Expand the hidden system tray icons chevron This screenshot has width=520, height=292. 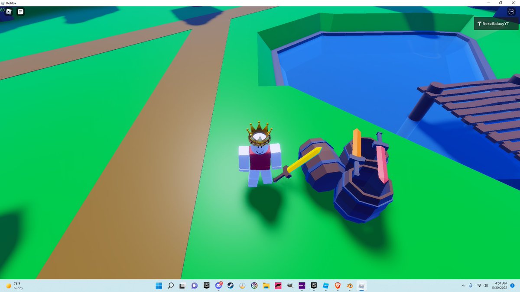pos(463,286)
